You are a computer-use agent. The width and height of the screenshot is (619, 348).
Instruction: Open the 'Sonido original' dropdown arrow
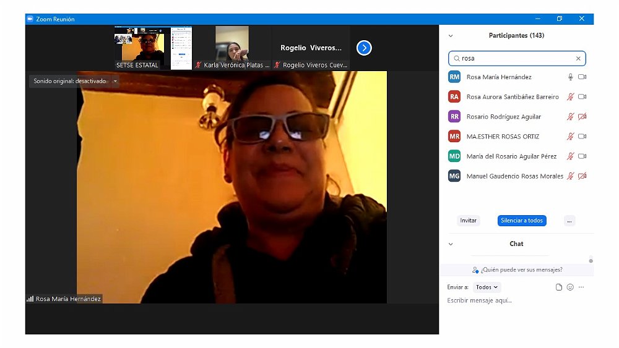pyautogui.click(x=115, y=81)
